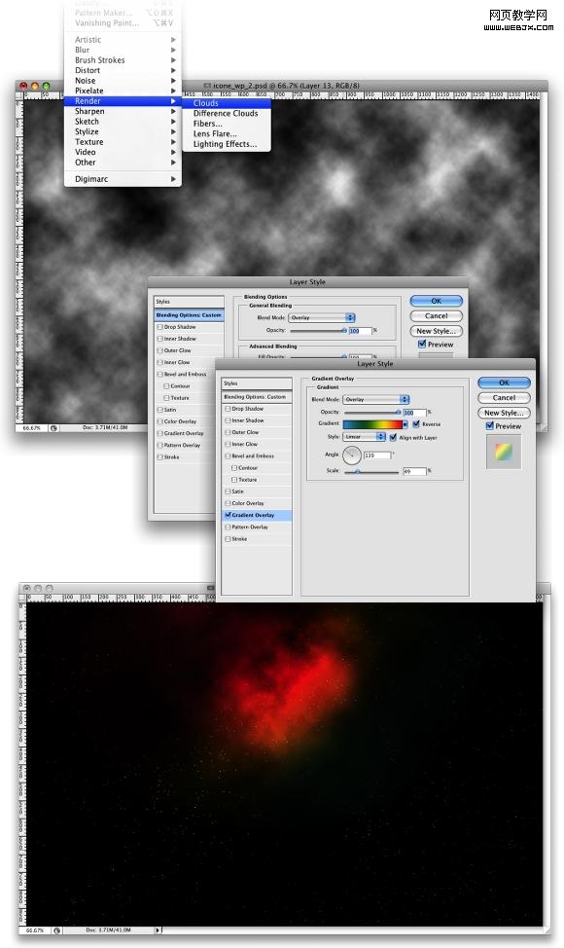Click Cancel in the back Layer Style dialog
This screenshot has width=564, height=948.
(436, 315)
